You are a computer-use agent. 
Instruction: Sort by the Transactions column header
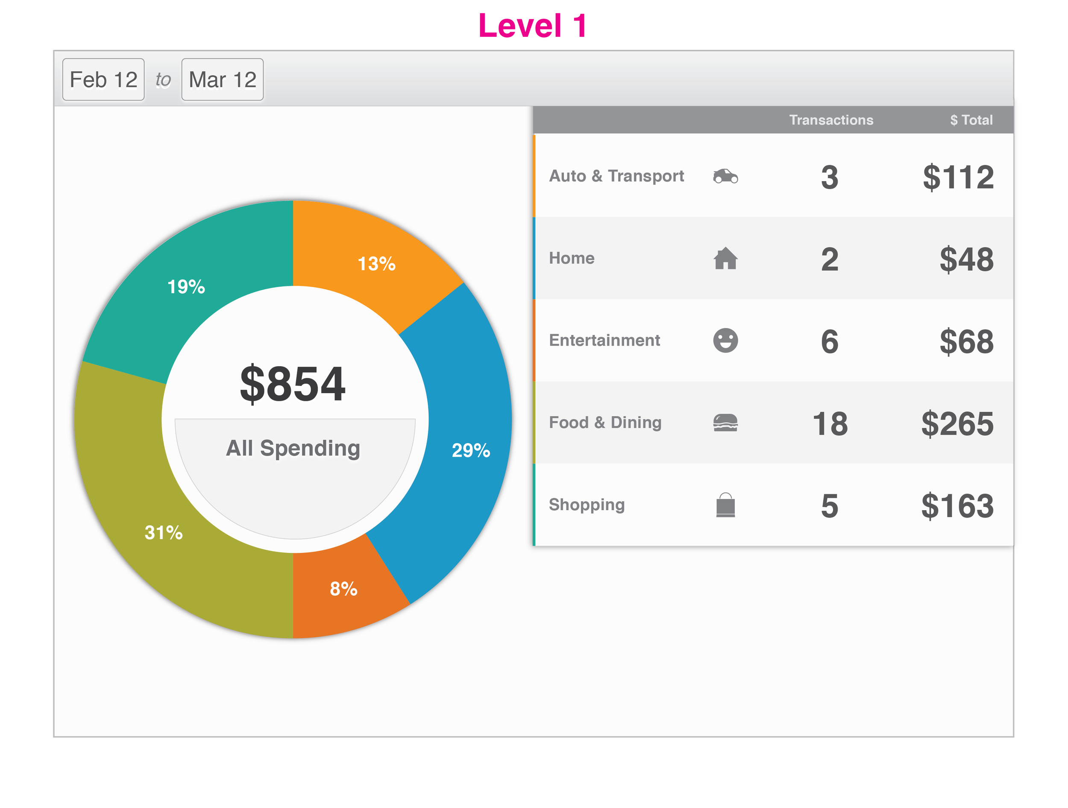coord(830,120)
